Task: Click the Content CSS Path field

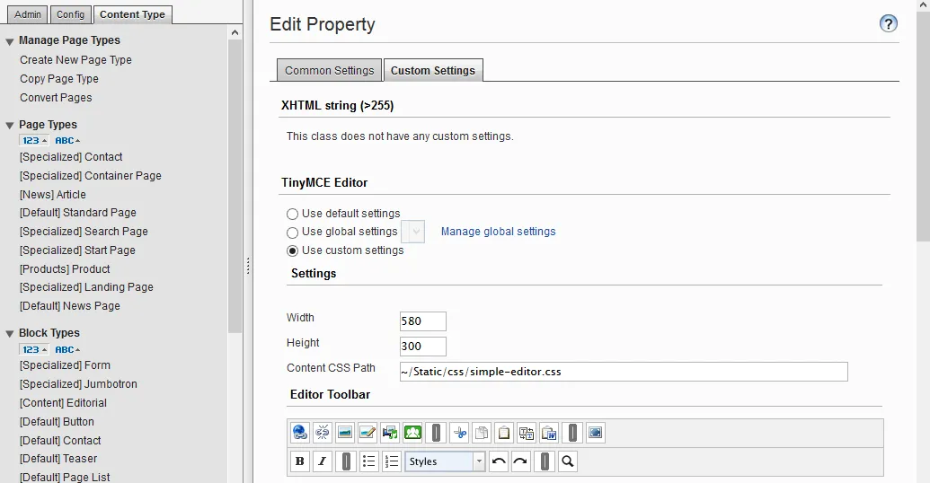Action: pos(624,372)
